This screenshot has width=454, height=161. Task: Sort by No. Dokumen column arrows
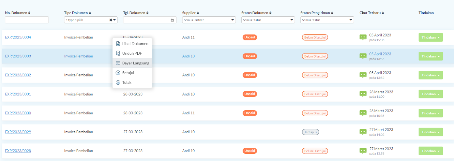(x=29, y=13)
